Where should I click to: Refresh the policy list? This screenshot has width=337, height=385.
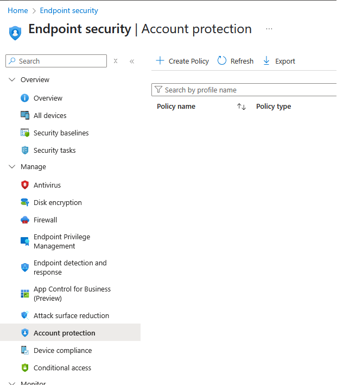(236, 61)
